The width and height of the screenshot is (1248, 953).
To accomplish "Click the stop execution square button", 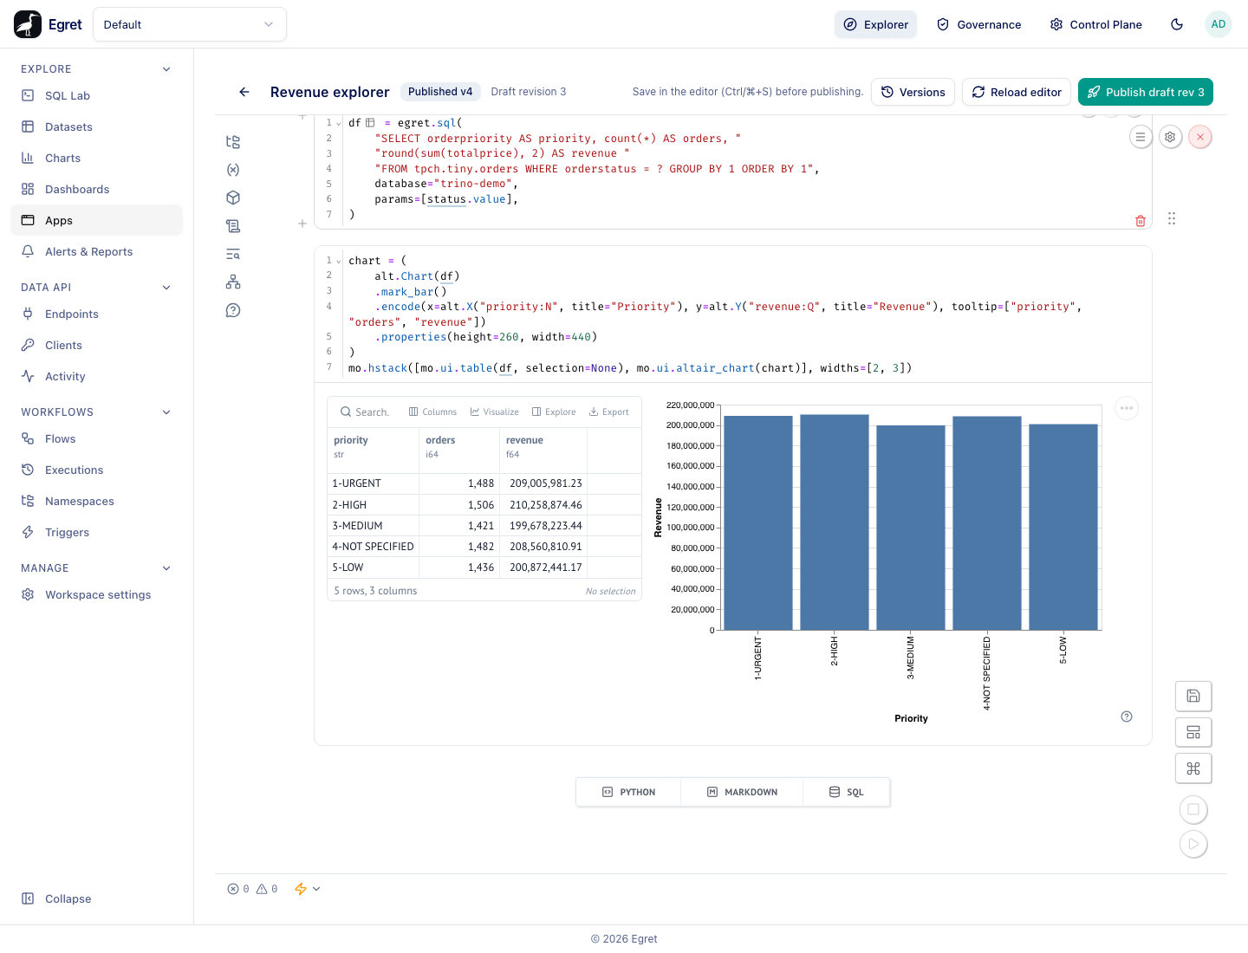I will click(x=1193, y=809).
